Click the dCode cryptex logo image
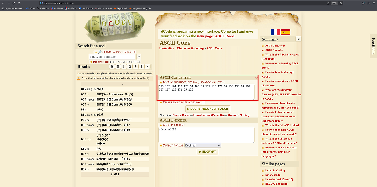This screenshot has height=187, width=377. coord(114,27)
